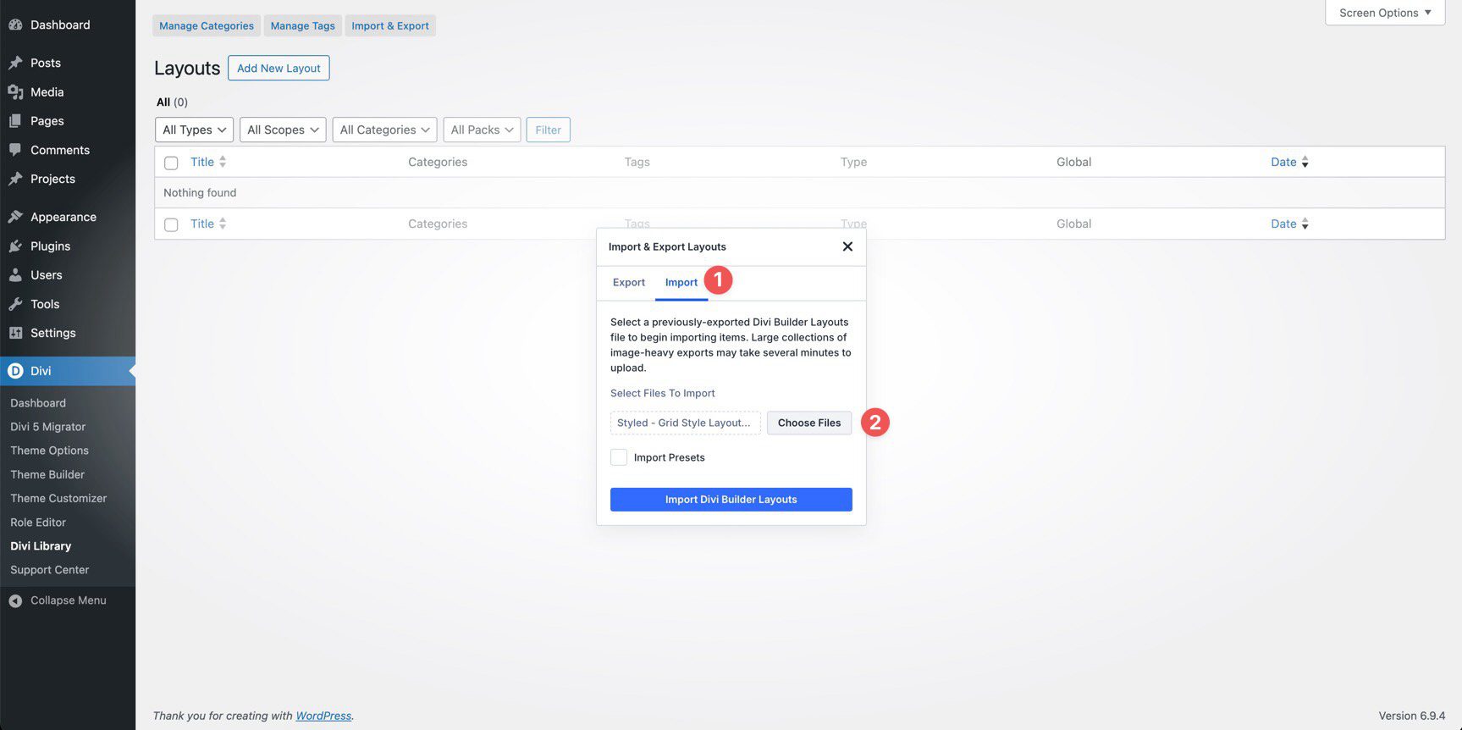Viewport: 1462px width, 730px height.
Task: Click the Pages icon in sidebar
Action: click(x=15, y=121)
